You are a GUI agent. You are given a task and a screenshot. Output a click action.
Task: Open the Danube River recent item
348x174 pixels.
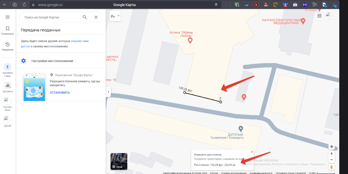(x=8, y=104)
